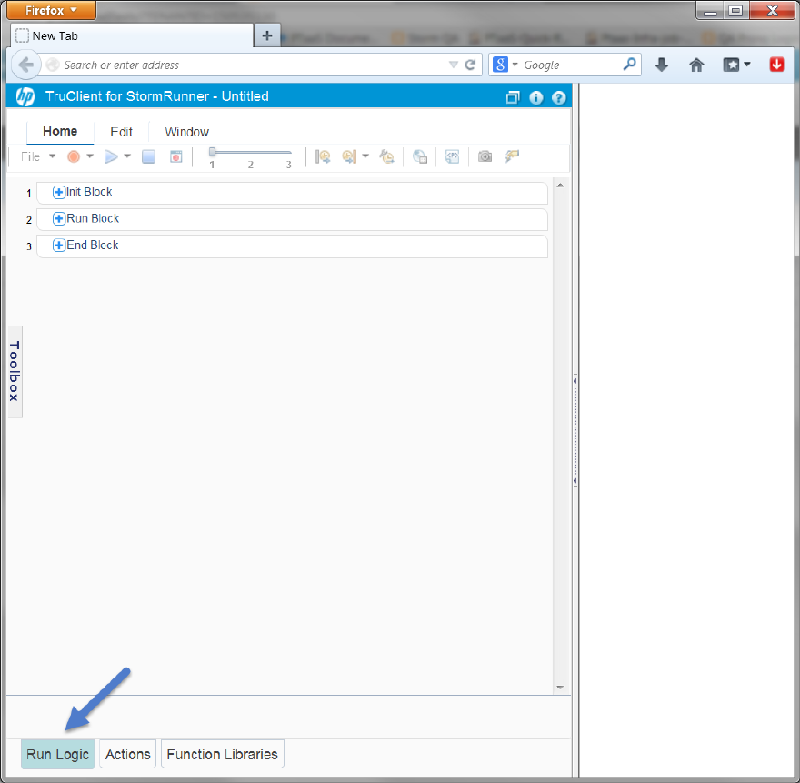Image resolution: width=800 pixels, height=783 pixels.
Task: Click the lightning comment icon
Action: 512,156
